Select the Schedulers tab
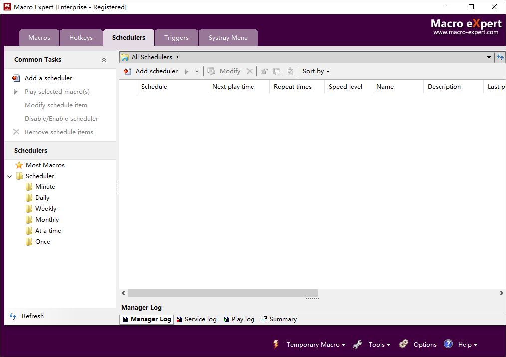The image size is (506, 357). pos(129,38)
